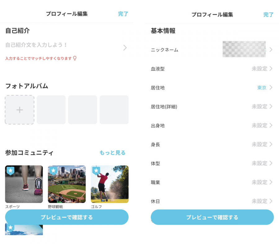Click the 出身地 label
This screenshot has height=244, width=279.
[x=158, y=126]
